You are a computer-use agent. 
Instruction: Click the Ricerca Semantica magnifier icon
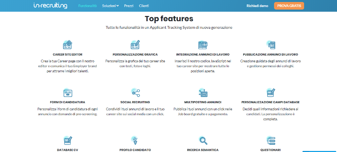(x=203, y=140)
